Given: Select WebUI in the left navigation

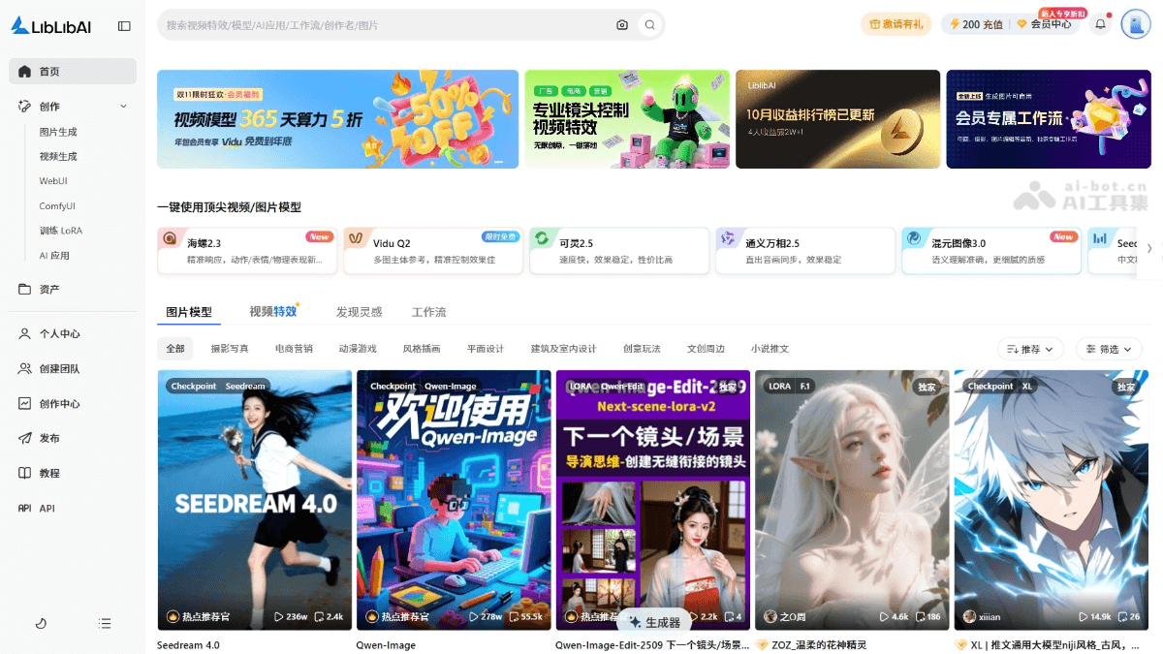Looking at the screenshot, I should pos(53,180).
